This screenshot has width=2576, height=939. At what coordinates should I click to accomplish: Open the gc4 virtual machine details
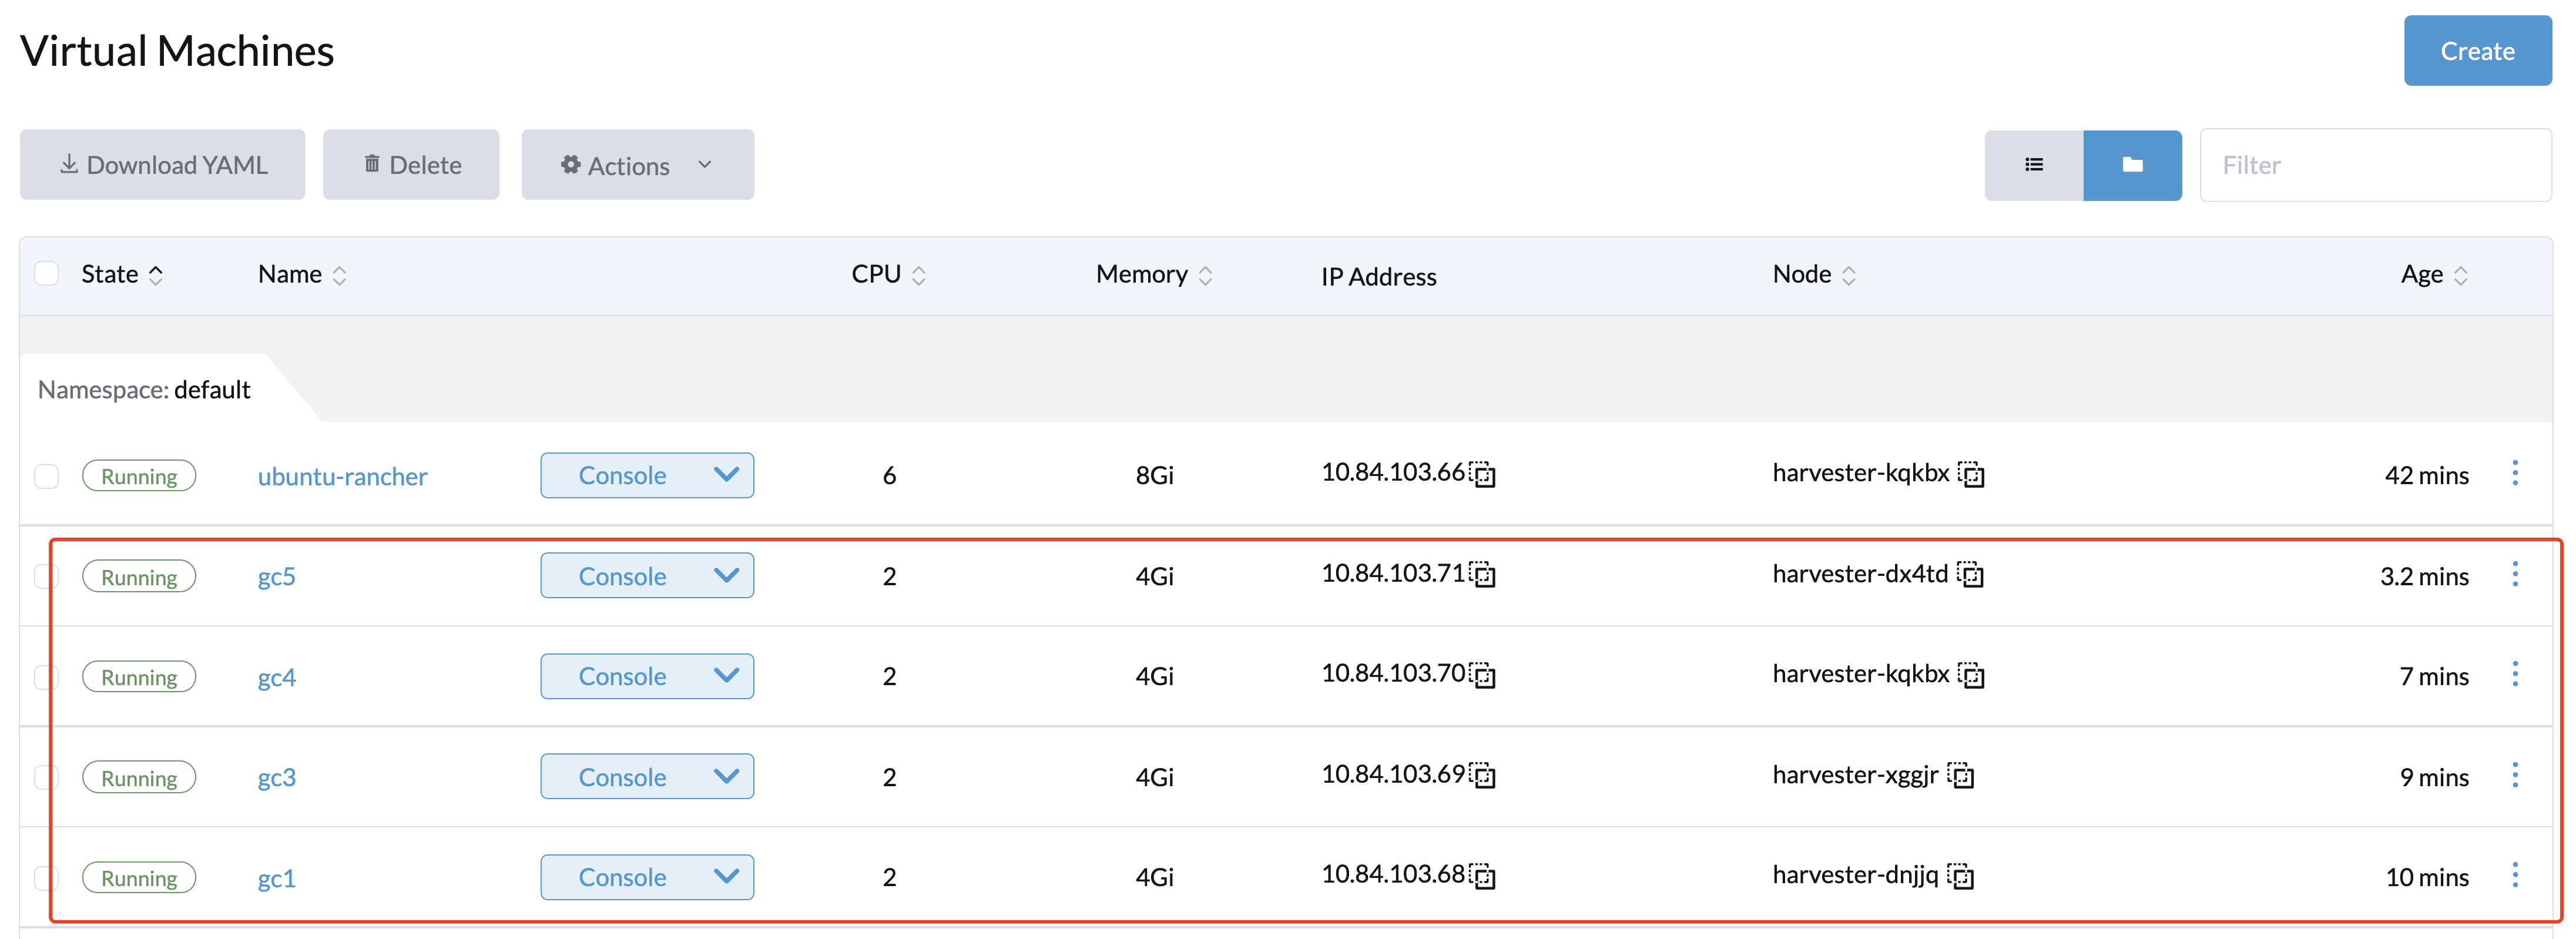[x=276, y=676]
